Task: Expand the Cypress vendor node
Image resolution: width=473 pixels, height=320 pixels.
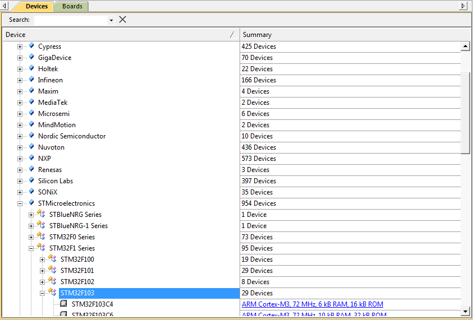Action: (20, 47)
